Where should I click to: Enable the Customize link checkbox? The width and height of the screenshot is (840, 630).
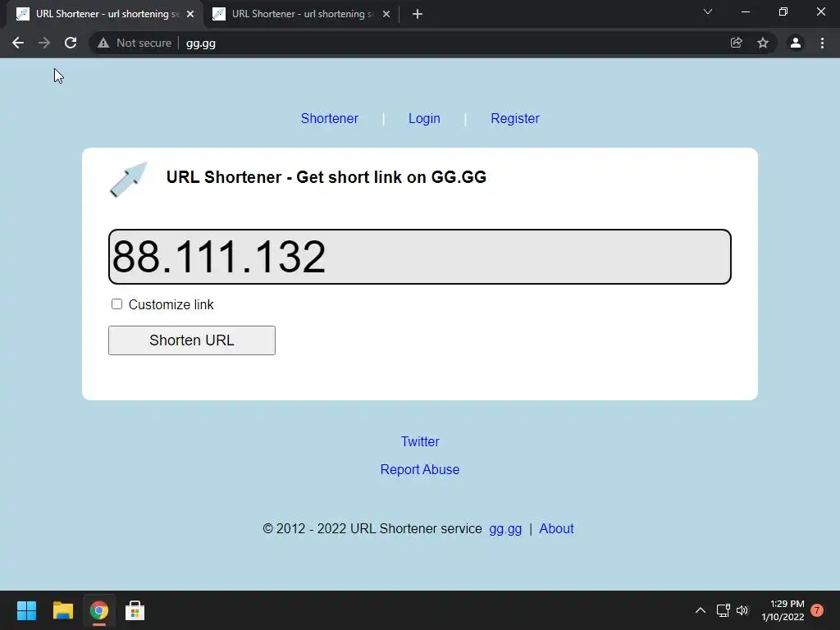coord(116,304)
